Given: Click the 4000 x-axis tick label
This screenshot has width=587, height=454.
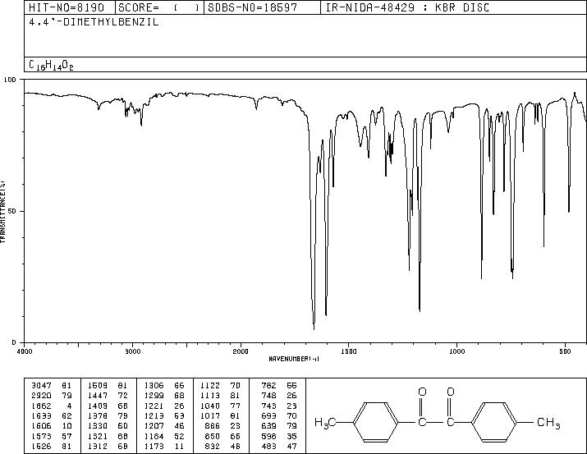Looking at the screenshot, I should pos(25,351).
